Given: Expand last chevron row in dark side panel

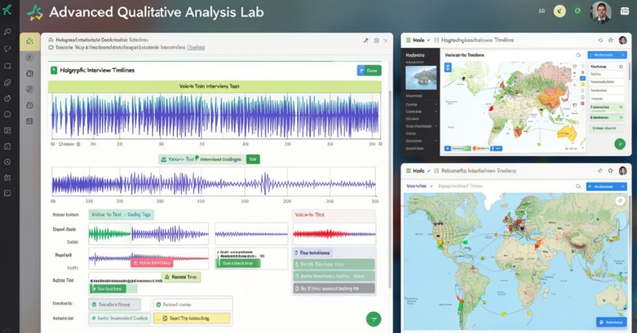Looking at the screenshot, I should (436, 141).
